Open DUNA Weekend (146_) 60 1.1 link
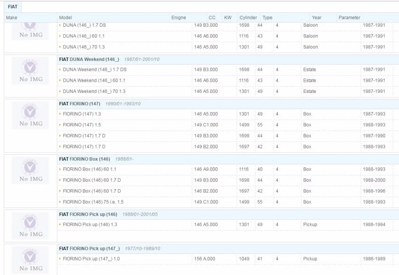Screen dimensions: 399x275 (94, 81)
